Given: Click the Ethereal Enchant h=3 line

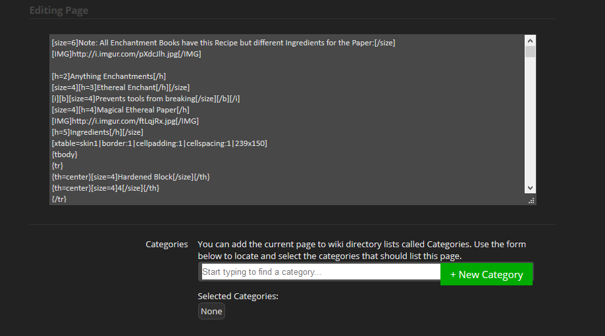Looking at the screenshot, I should (120, 87).
